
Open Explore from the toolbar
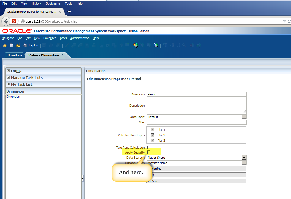tap(31, 45)
